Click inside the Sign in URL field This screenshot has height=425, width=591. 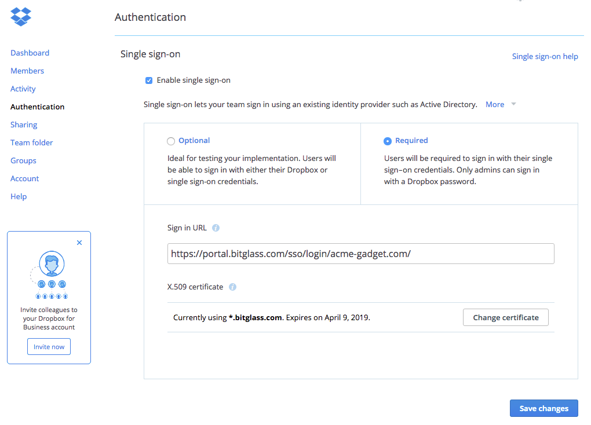tap(359, 253)
